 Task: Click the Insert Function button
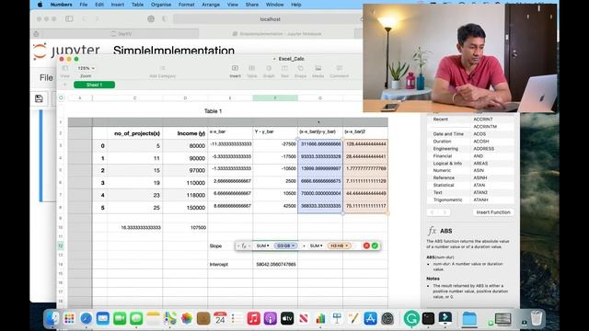click(x=493, y=212)
